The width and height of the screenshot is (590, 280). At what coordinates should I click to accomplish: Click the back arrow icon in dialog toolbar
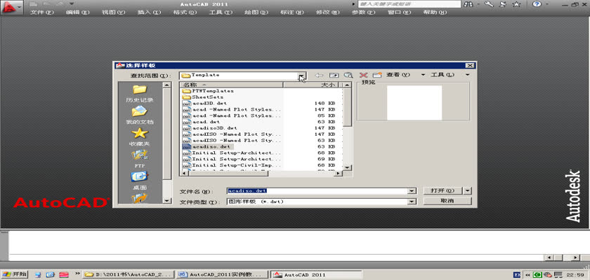click(x=319, y=75)
